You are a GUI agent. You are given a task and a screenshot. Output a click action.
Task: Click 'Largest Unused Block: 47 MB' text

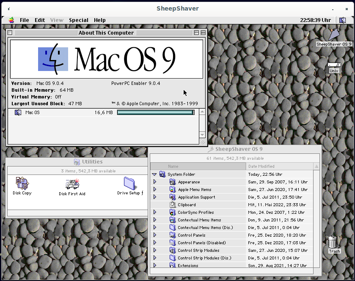(x=47, y=104)
